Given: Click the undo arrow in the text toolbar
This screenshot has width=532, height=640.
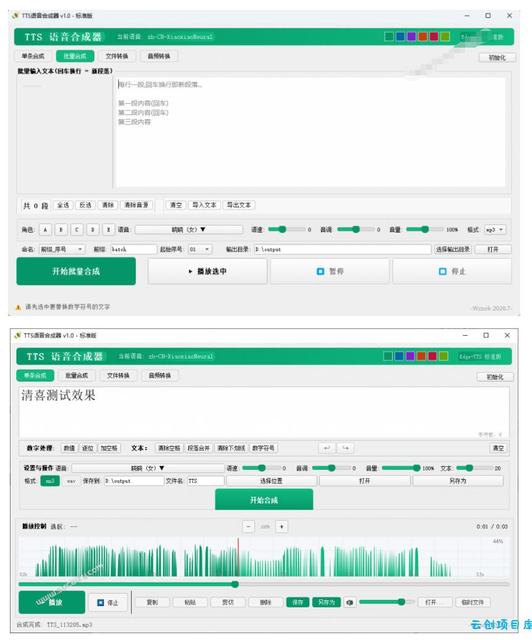Looking at the screenshot, I should coord(327,448).
